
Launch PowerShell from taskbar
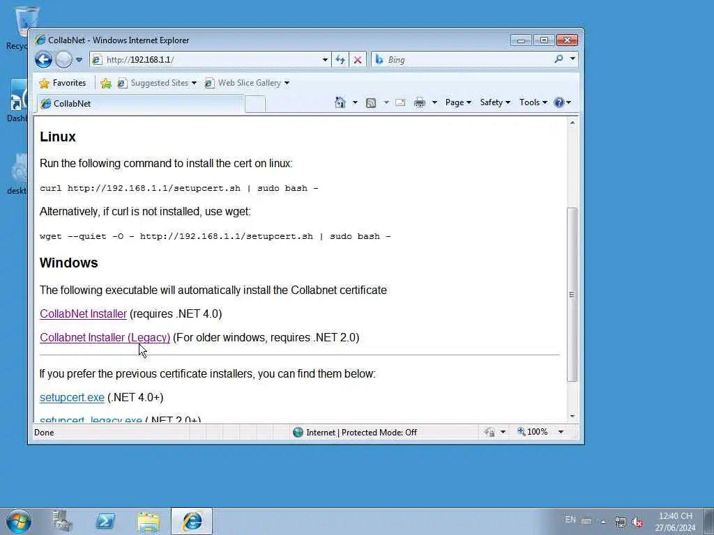(105, 521)
